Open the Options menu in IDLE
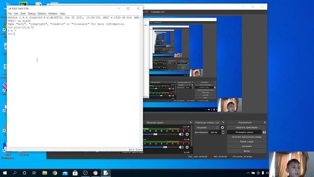The height and width of the screenshot is (177, 314). click(42, 13)
